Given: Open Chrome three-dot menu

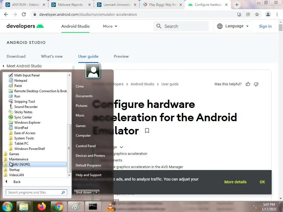Looking at the screenshot, I should tap(277, 14).
